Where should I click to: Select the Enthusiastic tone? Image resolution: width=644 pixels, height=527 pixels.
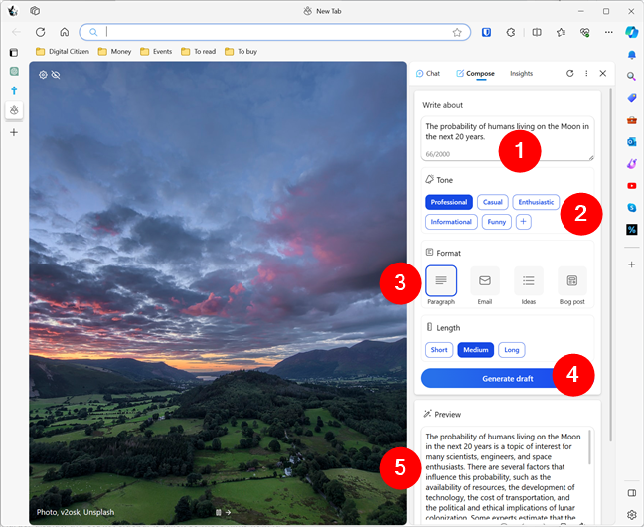click(x=536, y=202)
